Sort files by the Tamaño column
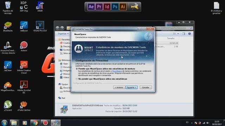This screenshot has height=126, width=225. click(171, 38)
